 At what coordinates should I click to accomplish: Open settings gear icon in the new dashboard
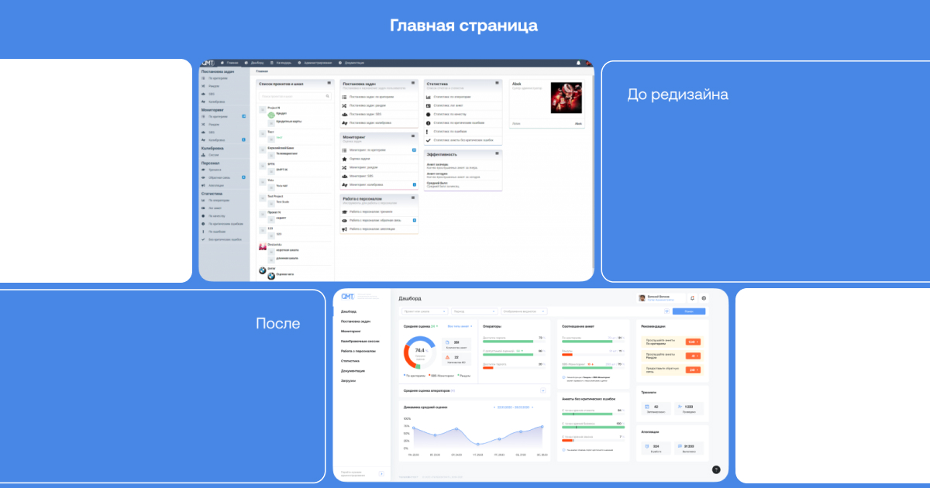[x=704, y=298]
